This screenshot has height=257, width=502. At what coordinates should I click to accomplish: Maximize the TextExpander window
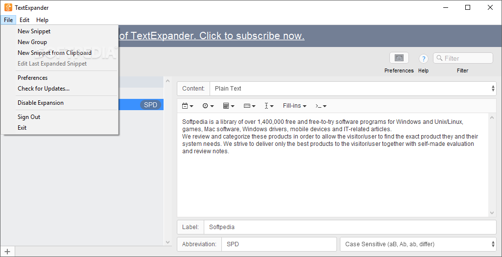[468, 8]
